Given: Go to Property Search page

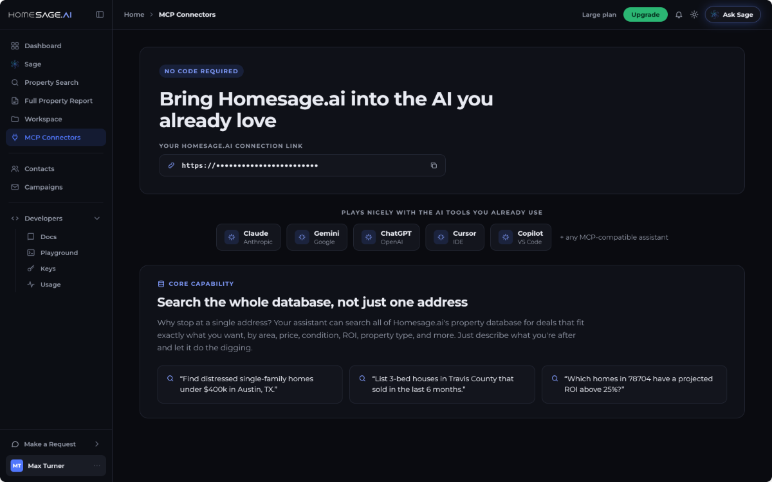Looking at the screenshot, I should (x=56, y=82).
